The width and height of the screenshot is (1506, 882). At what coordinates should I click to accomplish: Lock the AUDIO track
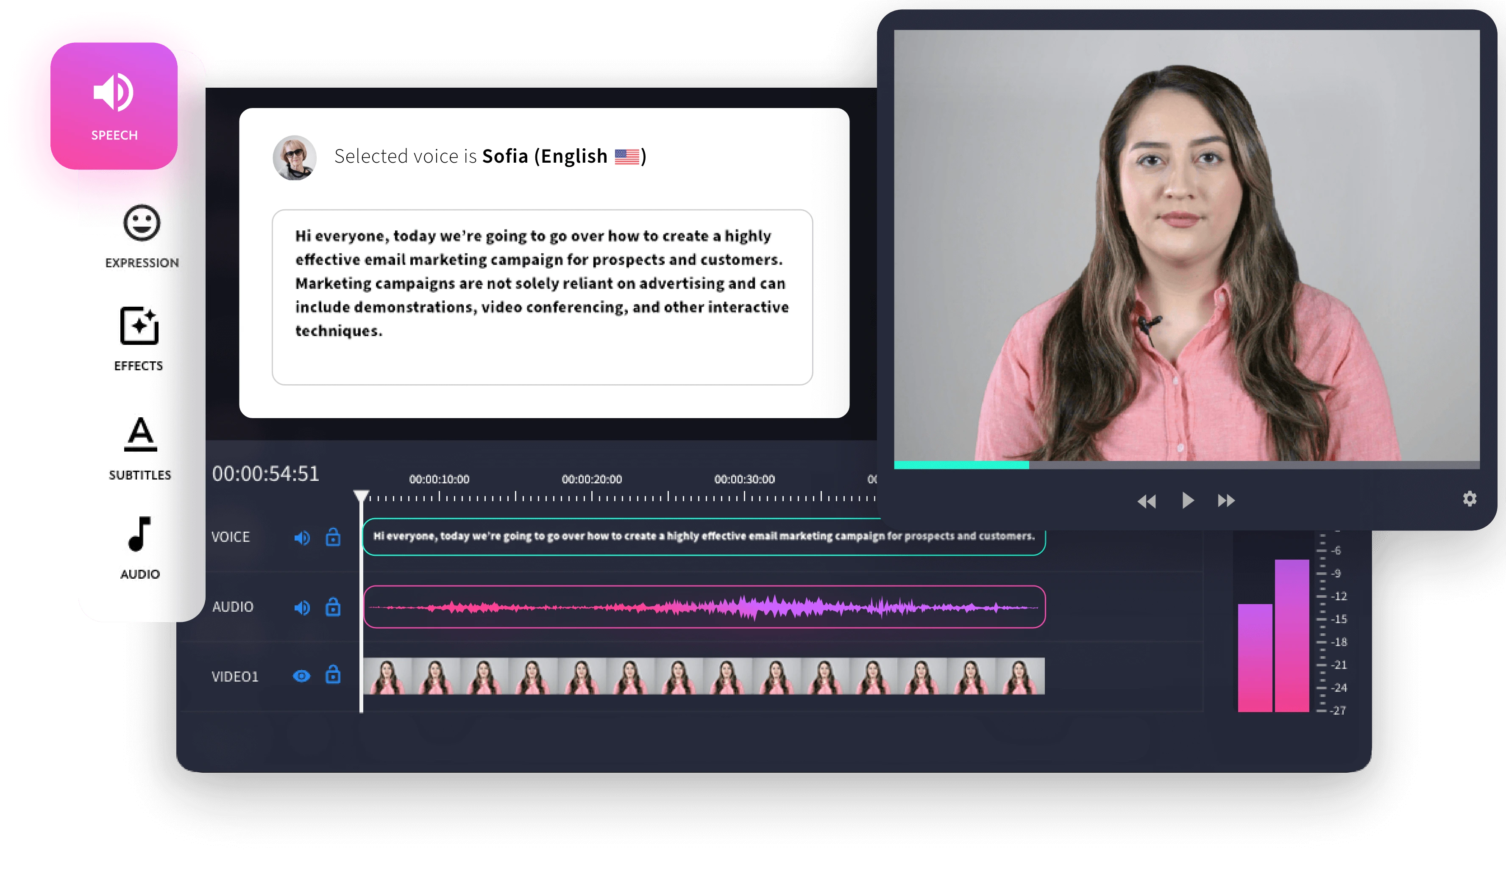pos(334,607)
